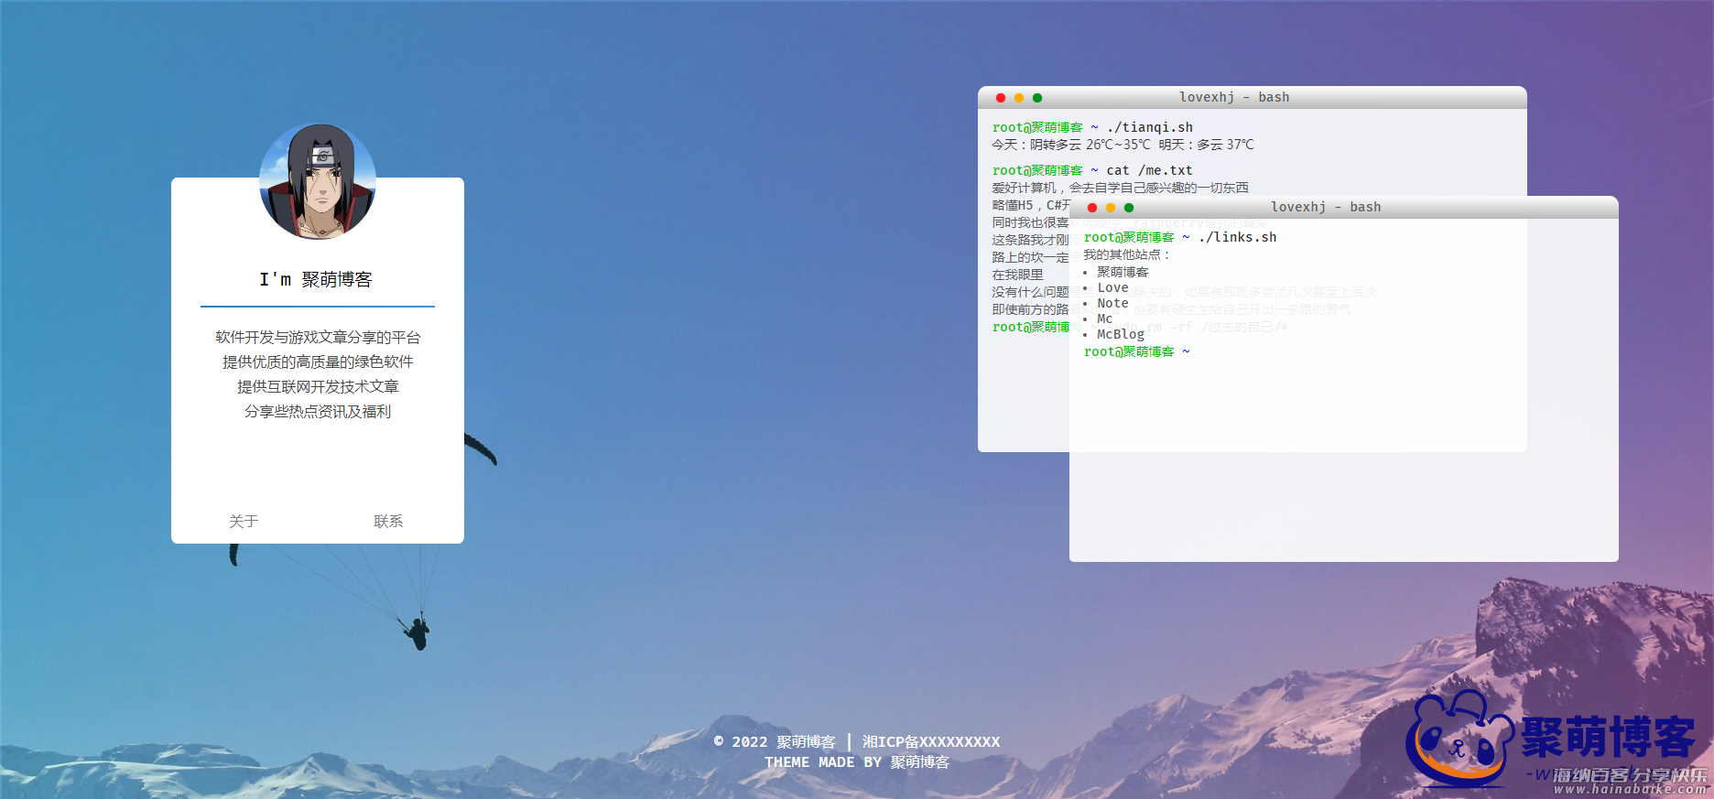Click the './links.sh' command text
Image resolution: width=1714 pixels, height=799 pixels.
point(1237,237)
